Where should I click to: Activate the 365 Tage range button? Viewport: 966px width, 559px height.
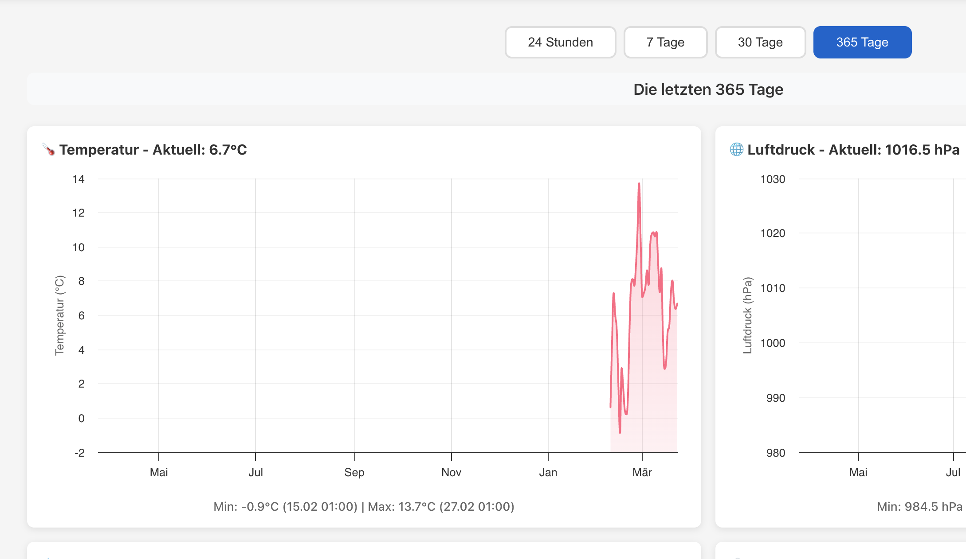pos(862,42)
